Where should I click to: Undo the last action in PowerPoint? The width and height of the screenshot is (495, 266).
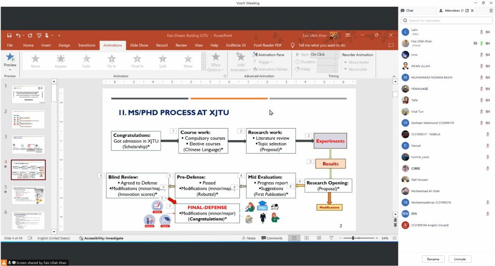(x=18, y=35)
